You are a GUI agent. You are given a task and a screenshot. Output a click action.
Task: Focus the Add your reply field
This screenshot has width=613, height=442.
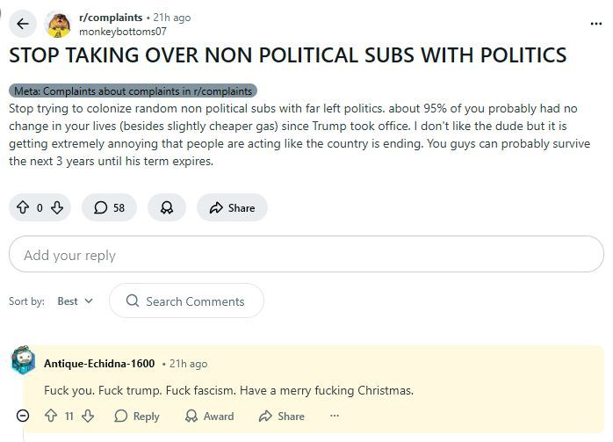tap(306, 254)
